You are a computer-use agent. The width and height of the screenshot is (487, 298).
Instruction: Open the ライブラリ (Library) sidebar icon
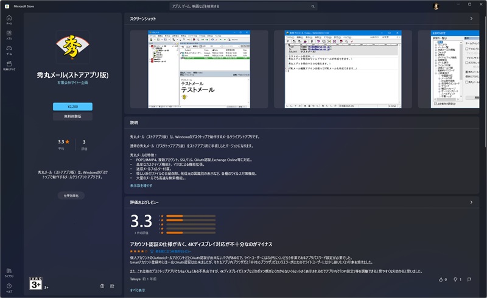(9, 272)
